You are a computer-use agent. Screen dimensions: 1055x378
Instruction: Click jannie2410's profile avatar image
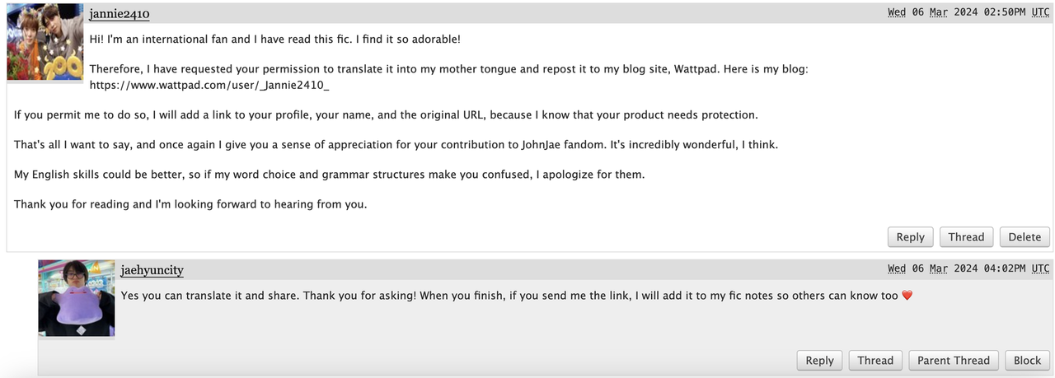pyautogui.click(x=45, y=43)
